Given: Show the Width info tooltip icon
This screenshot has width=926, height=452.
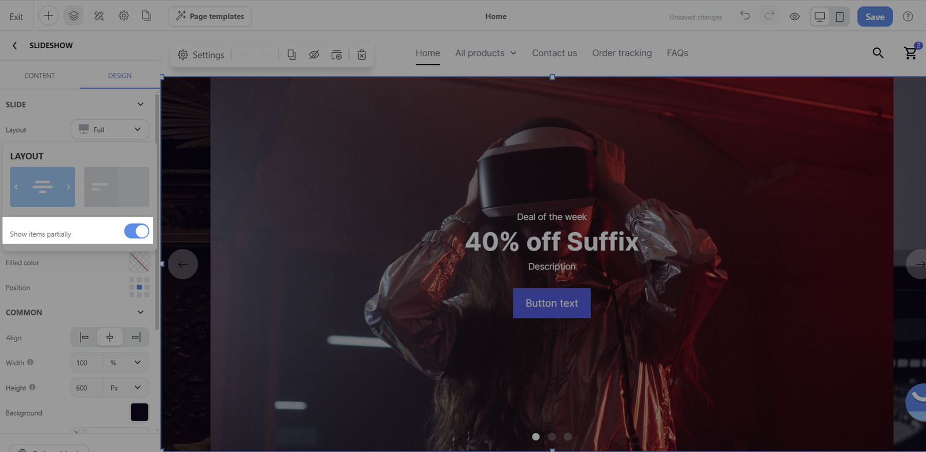Looking at the screenshot, I should [30, 362].
